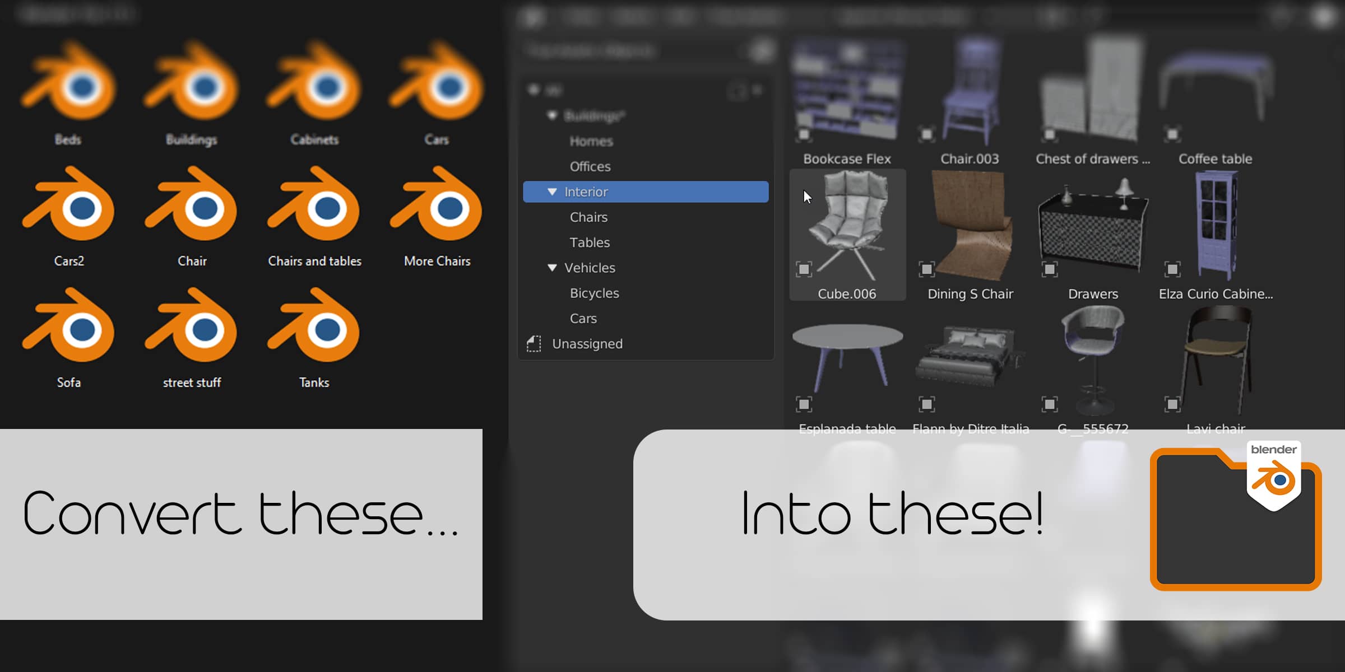Select the Tables catalog
The height and width of the screenshot is (672, 1345).
(590, 242)
